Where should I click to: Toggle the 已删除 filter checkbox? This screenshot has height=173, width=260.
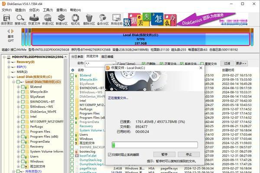tap(143, 64)
